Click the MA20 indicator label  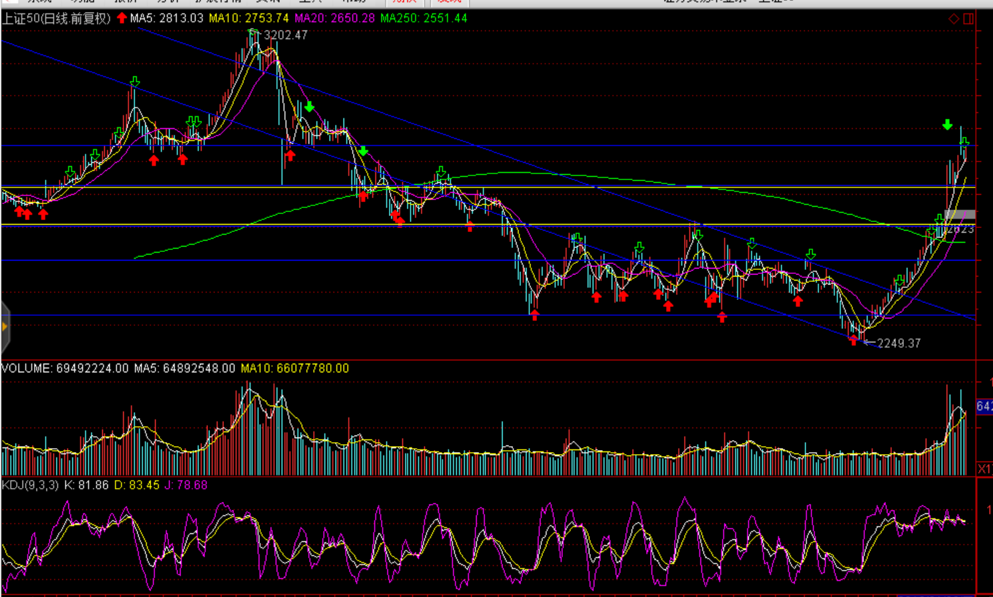click(334, 18)
